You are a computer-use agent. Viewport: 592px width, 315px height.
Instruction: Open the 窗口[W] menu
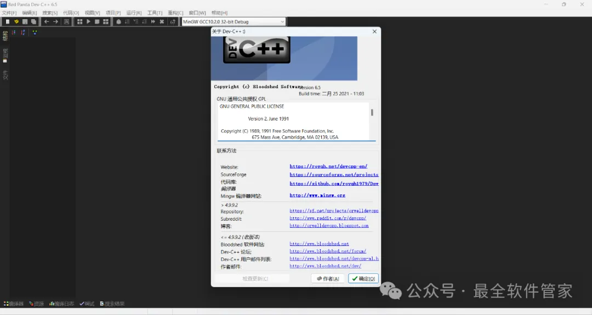coord(197,13)
